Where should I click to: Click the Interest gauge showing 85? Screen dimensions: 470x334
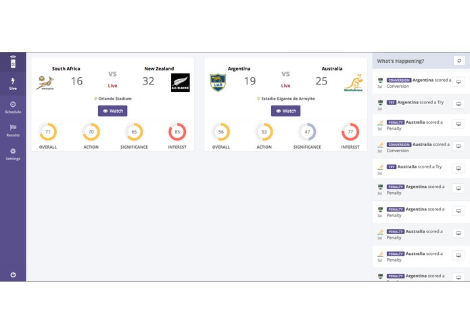[x=177, y=132]
